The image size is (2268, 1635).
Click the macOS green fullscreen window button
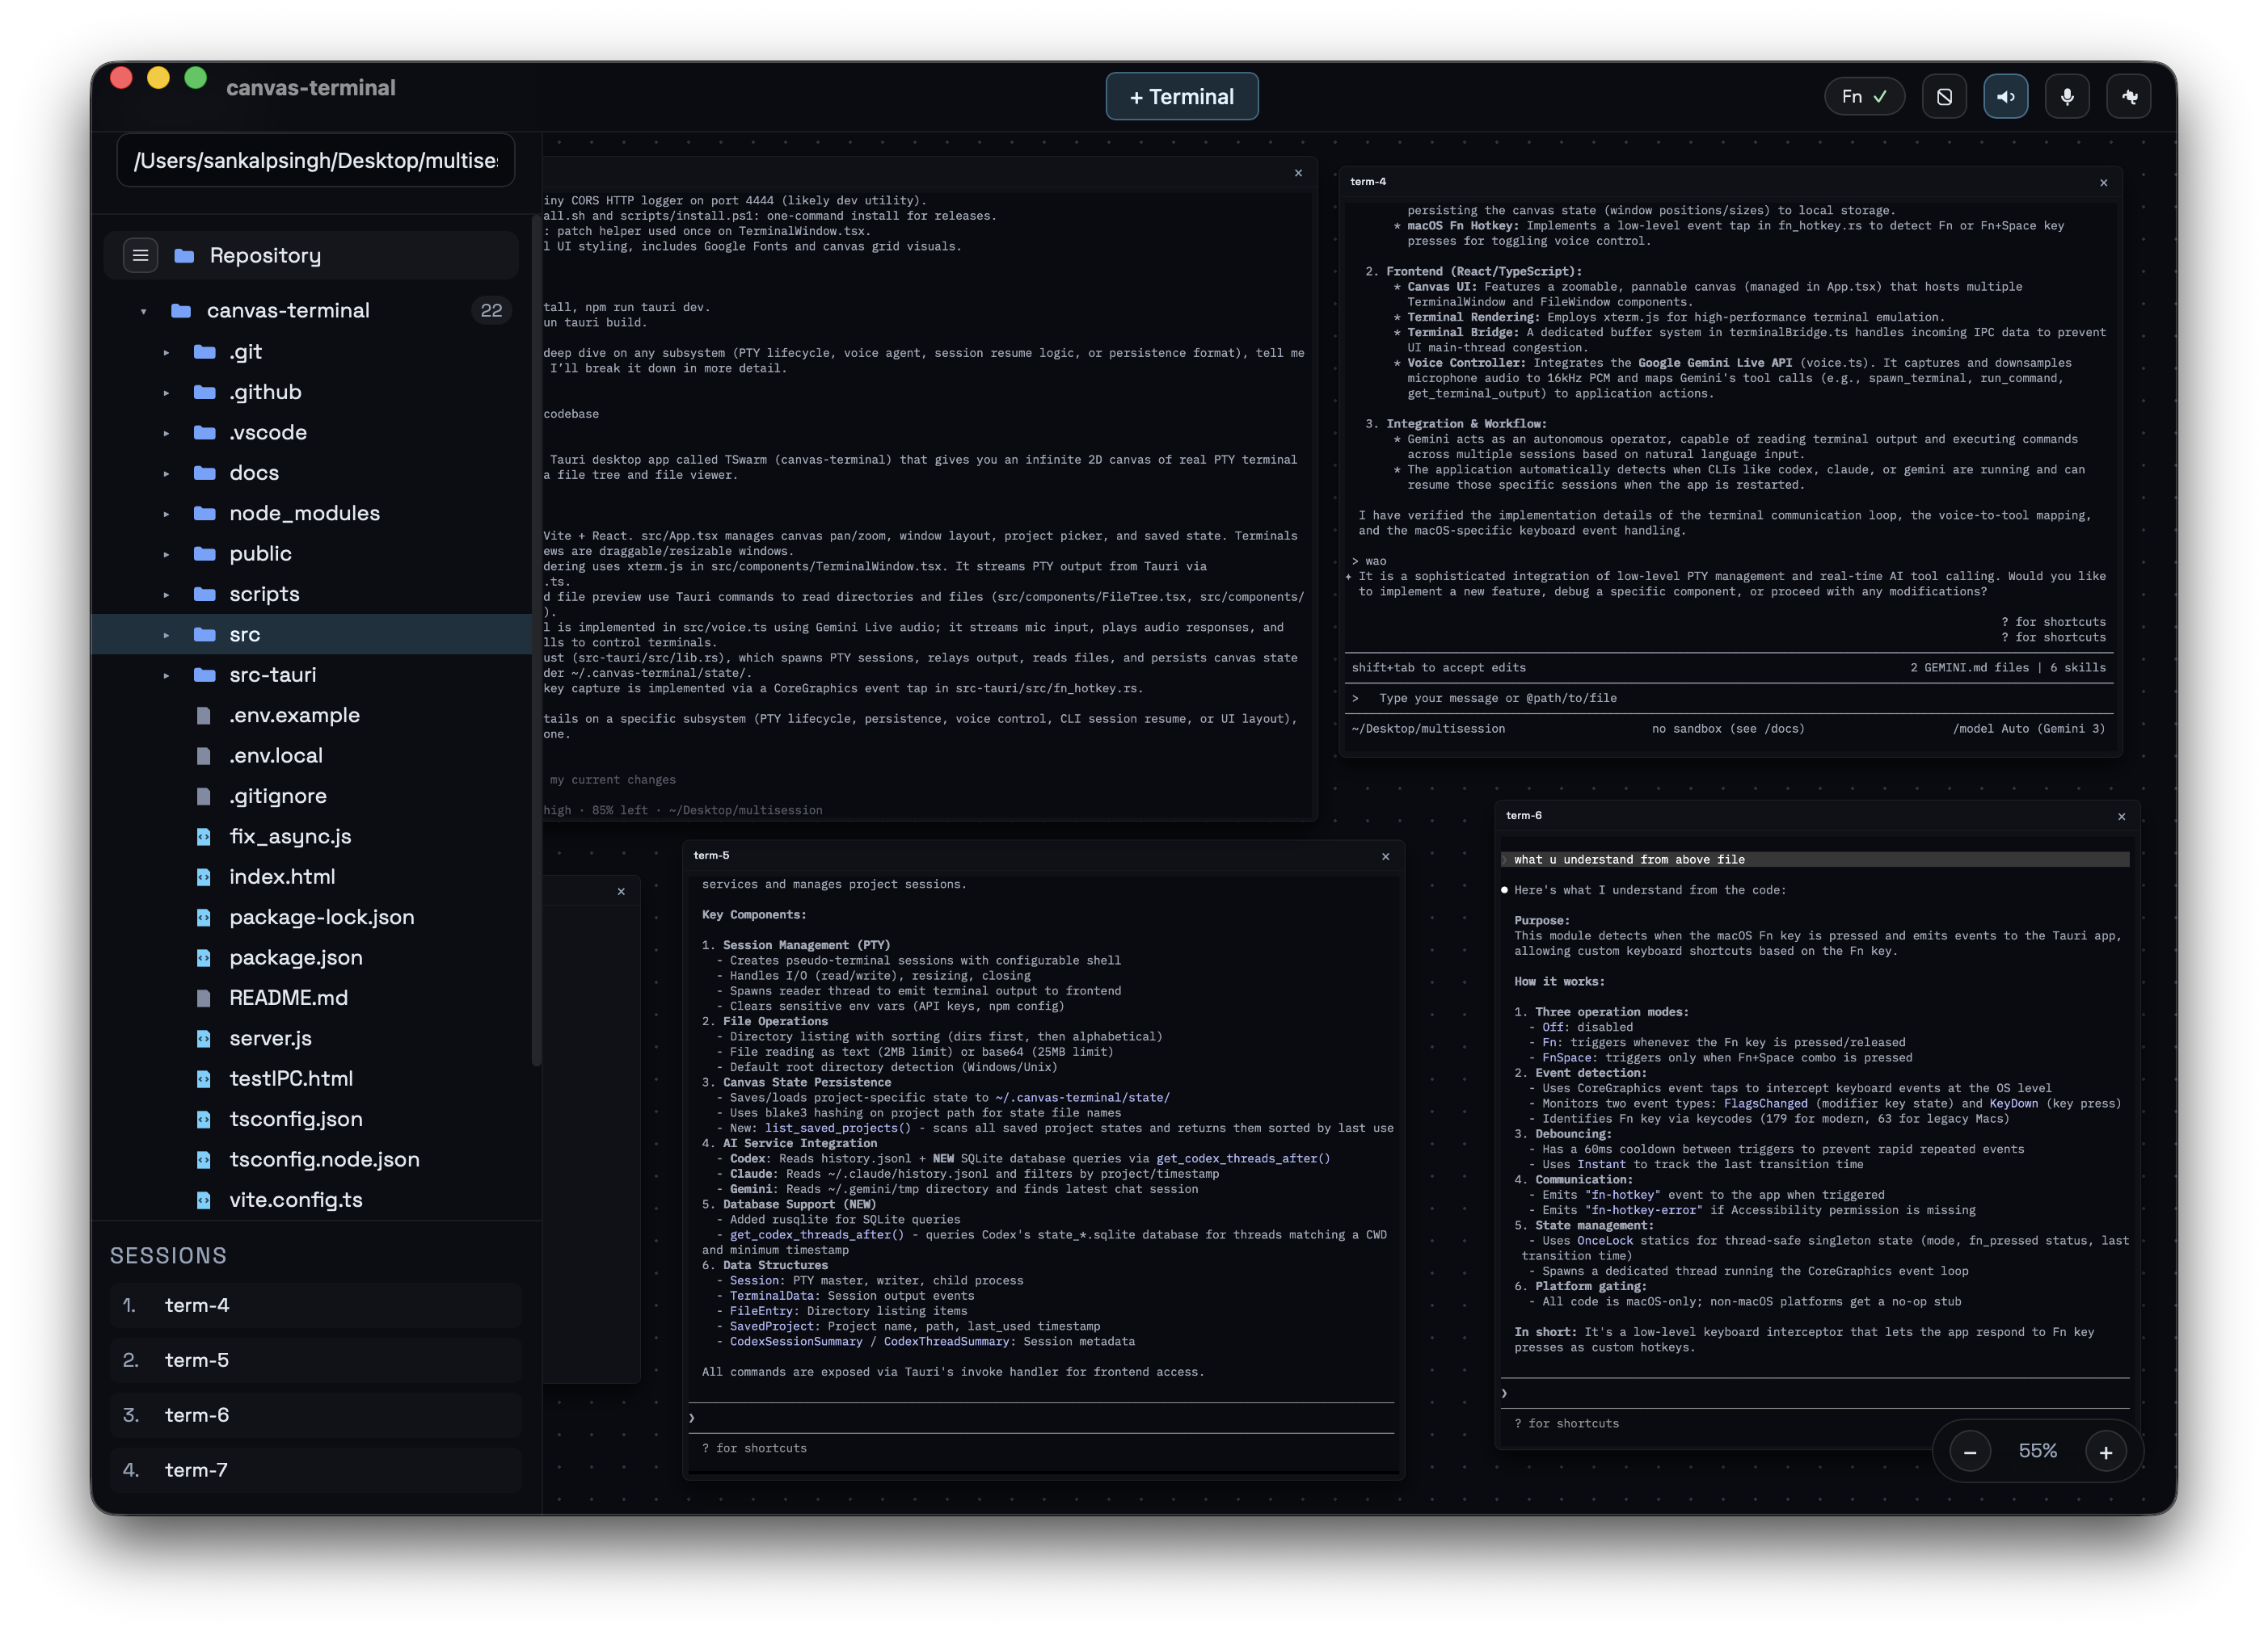(196, 78)
